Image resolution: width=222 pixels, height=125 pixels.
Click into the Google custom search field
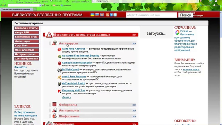152,15
